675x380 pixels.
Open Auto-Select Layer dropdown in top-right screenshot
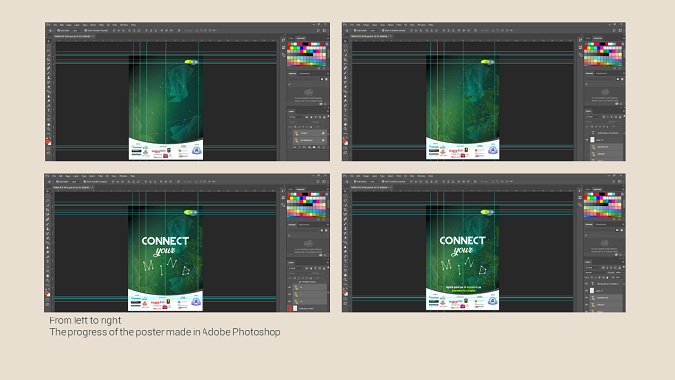click(x=373, y=30)
